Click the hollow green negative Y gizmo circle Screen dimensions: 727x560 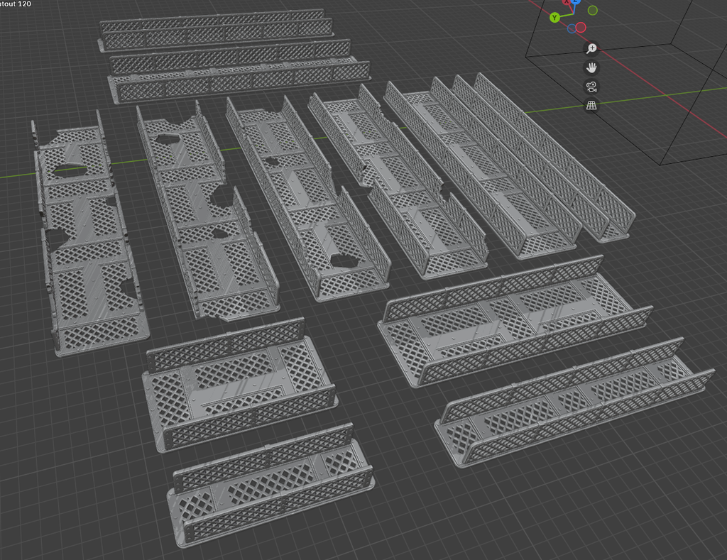click(593, 10)
